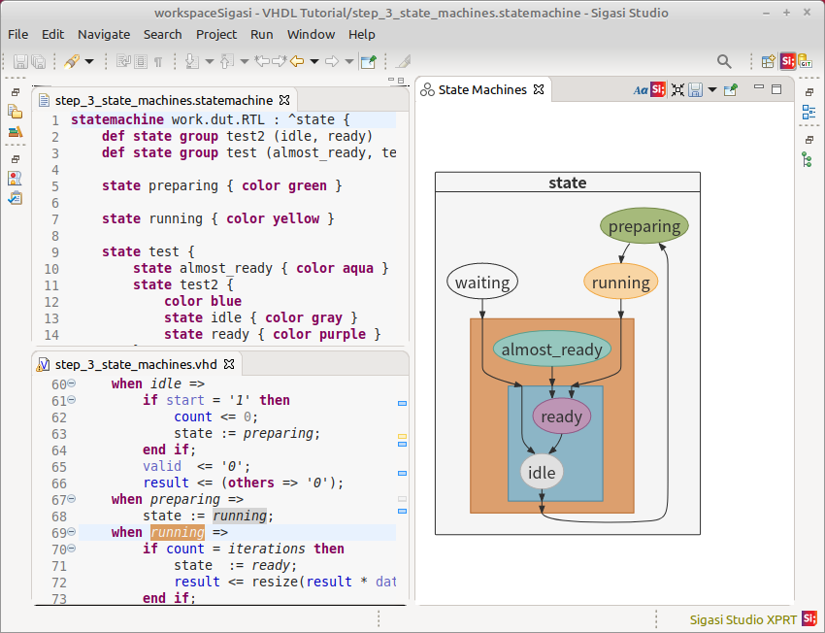Jump to next annotation arrow icon
Viewport: 825px width, 633px height.
pos(192,61)
